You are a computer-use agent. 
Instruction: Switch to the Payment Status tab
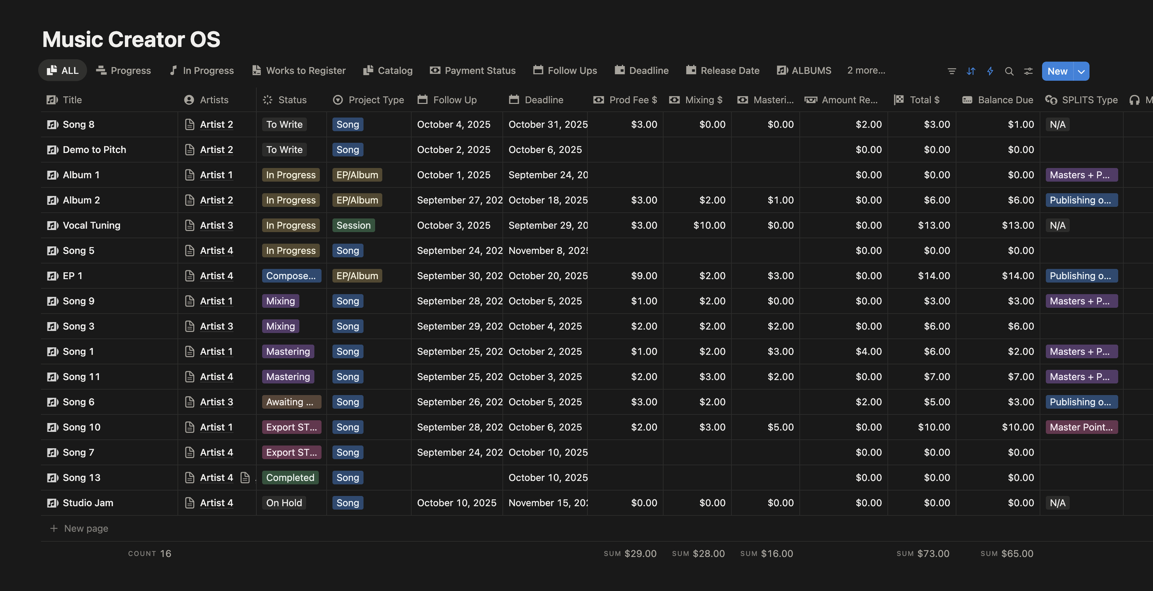tap(473, 70)
